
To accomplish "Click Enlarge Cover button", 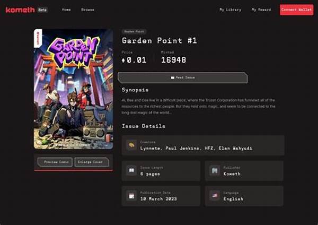I will tap(92, 162).
